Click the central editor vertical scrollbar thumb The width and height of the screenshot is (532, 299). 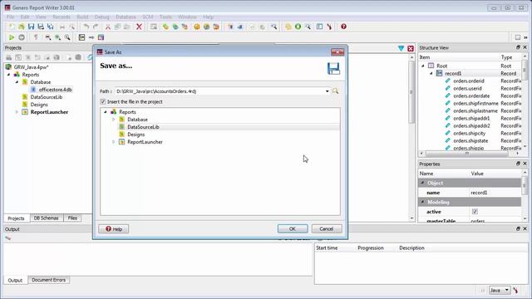point(411,91)
